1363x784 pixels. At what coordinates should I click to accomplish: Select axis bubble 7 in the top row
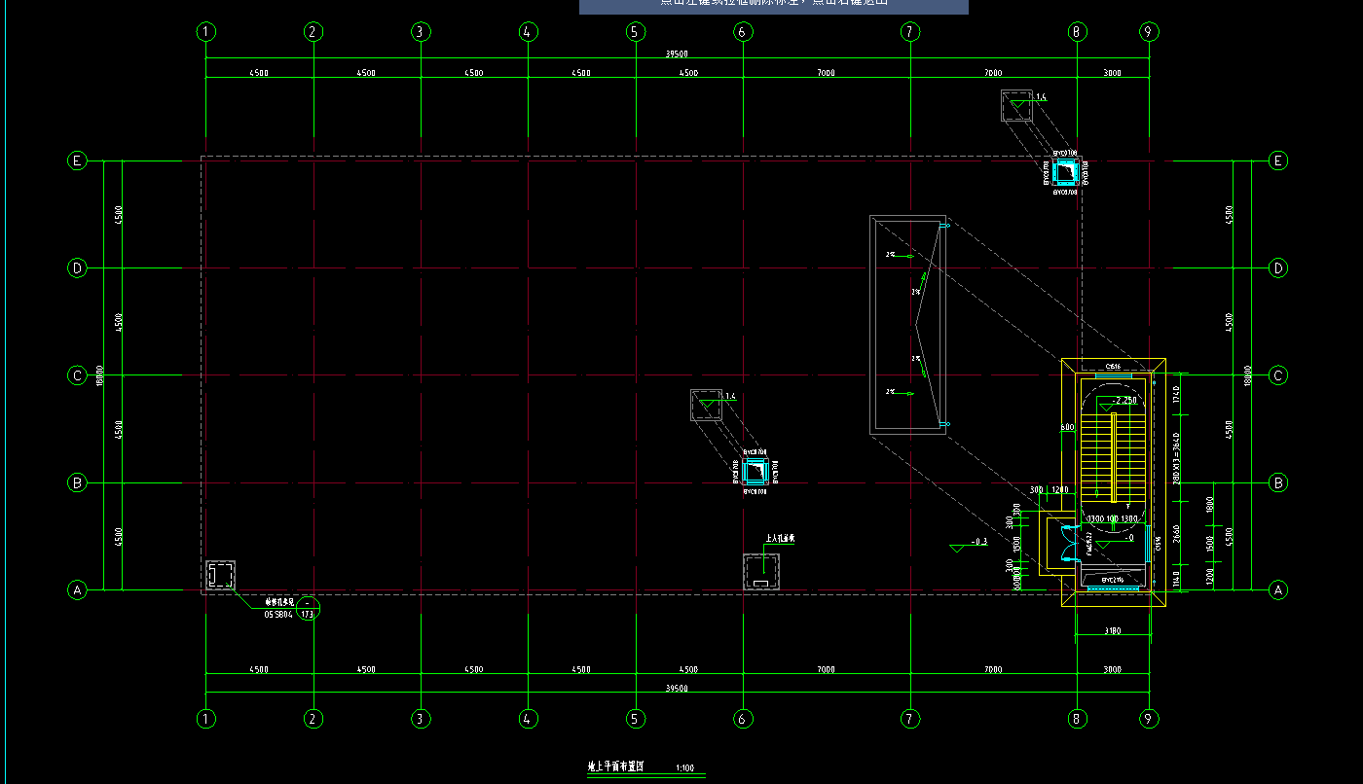click(909, 32)
